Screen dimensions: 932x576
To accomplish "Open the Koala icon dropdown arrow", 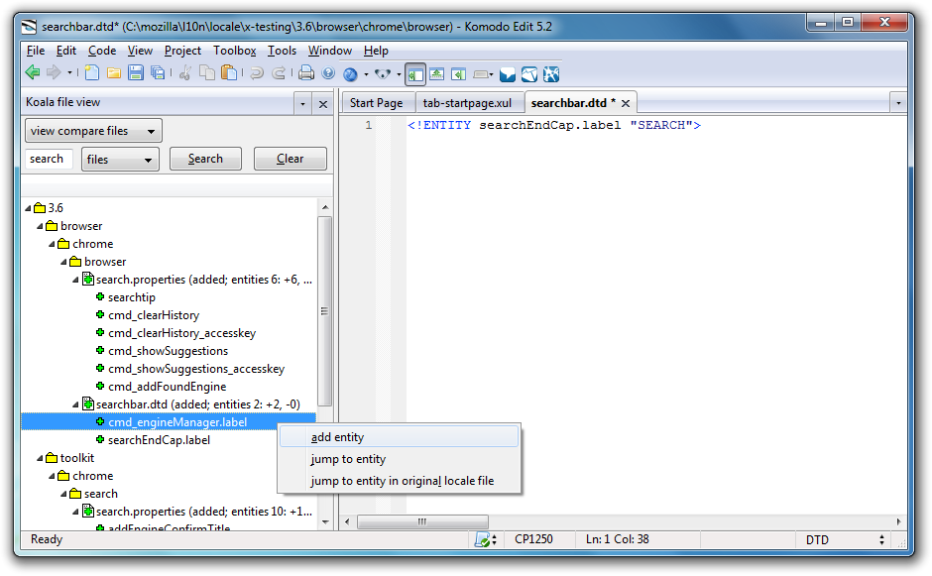I will click(399, 74).
